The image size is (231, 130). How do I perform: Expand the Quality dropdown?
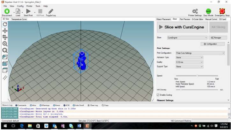[x=189, y=62]
